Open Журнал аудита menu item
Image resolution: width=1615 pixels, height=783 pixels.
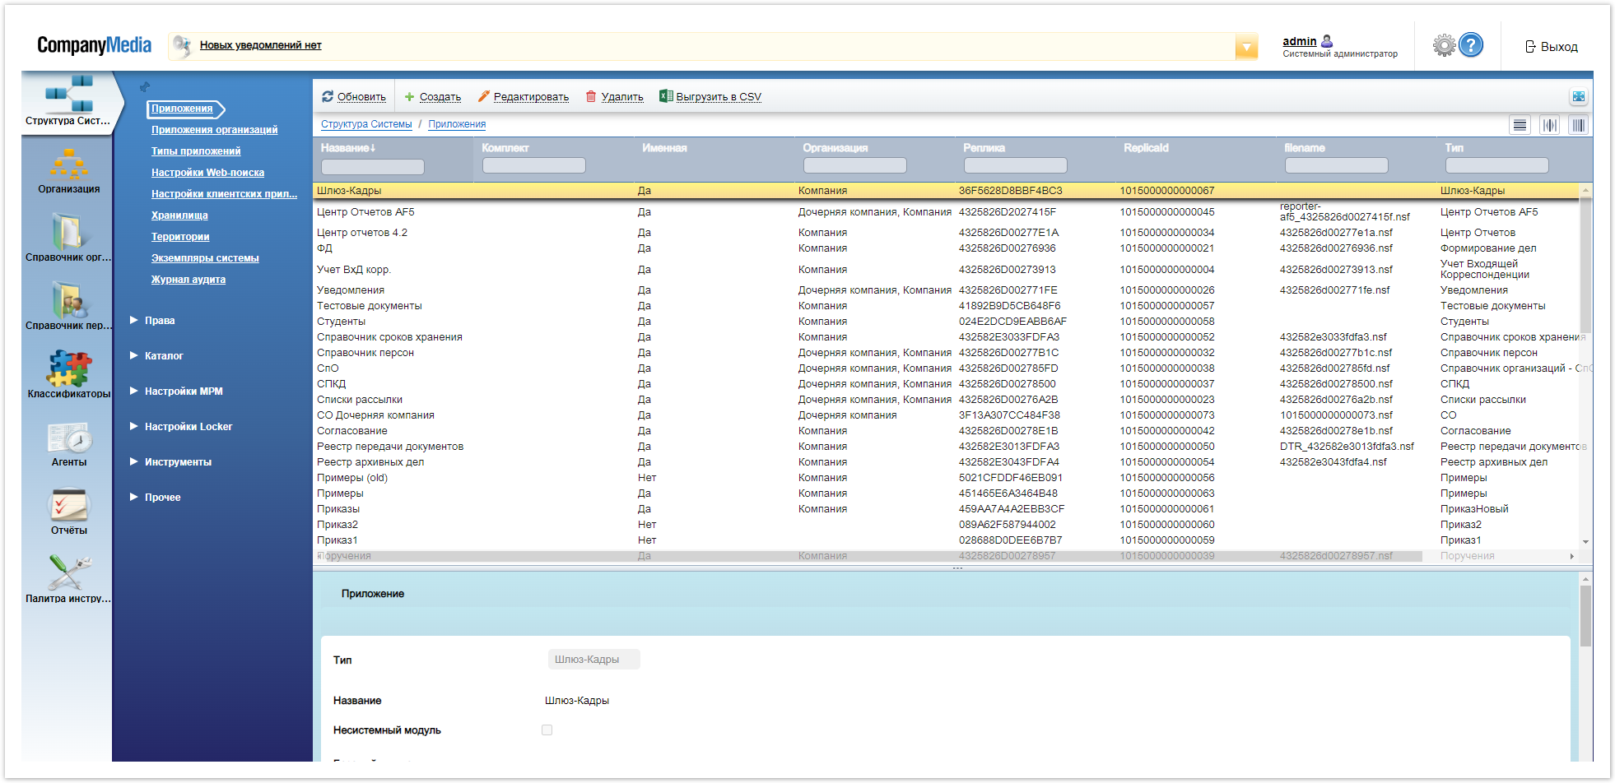tap(188, 280)
